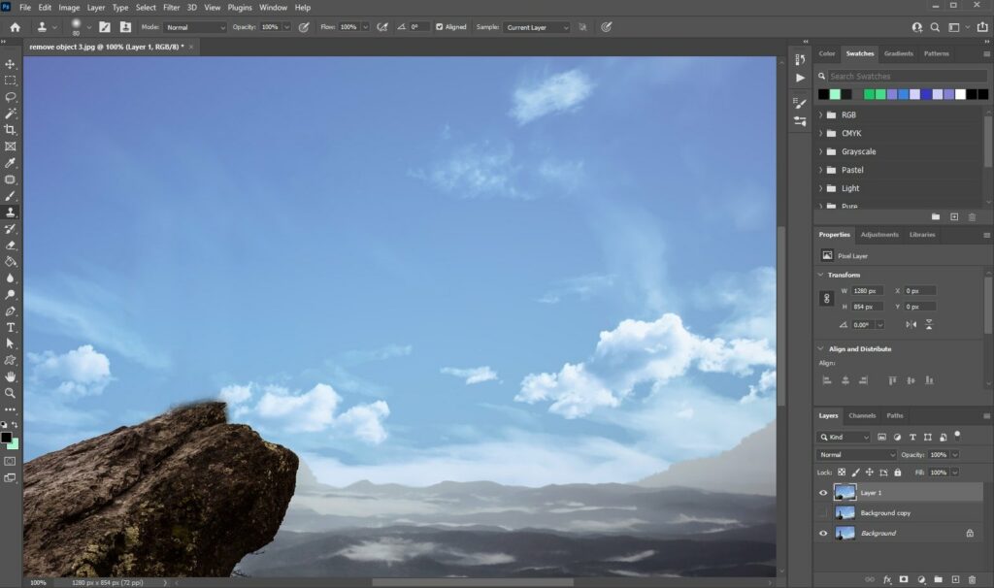Select the Clone Stamp tool
This screenshot has width=994, height=588.
click(x=11, y=212)
